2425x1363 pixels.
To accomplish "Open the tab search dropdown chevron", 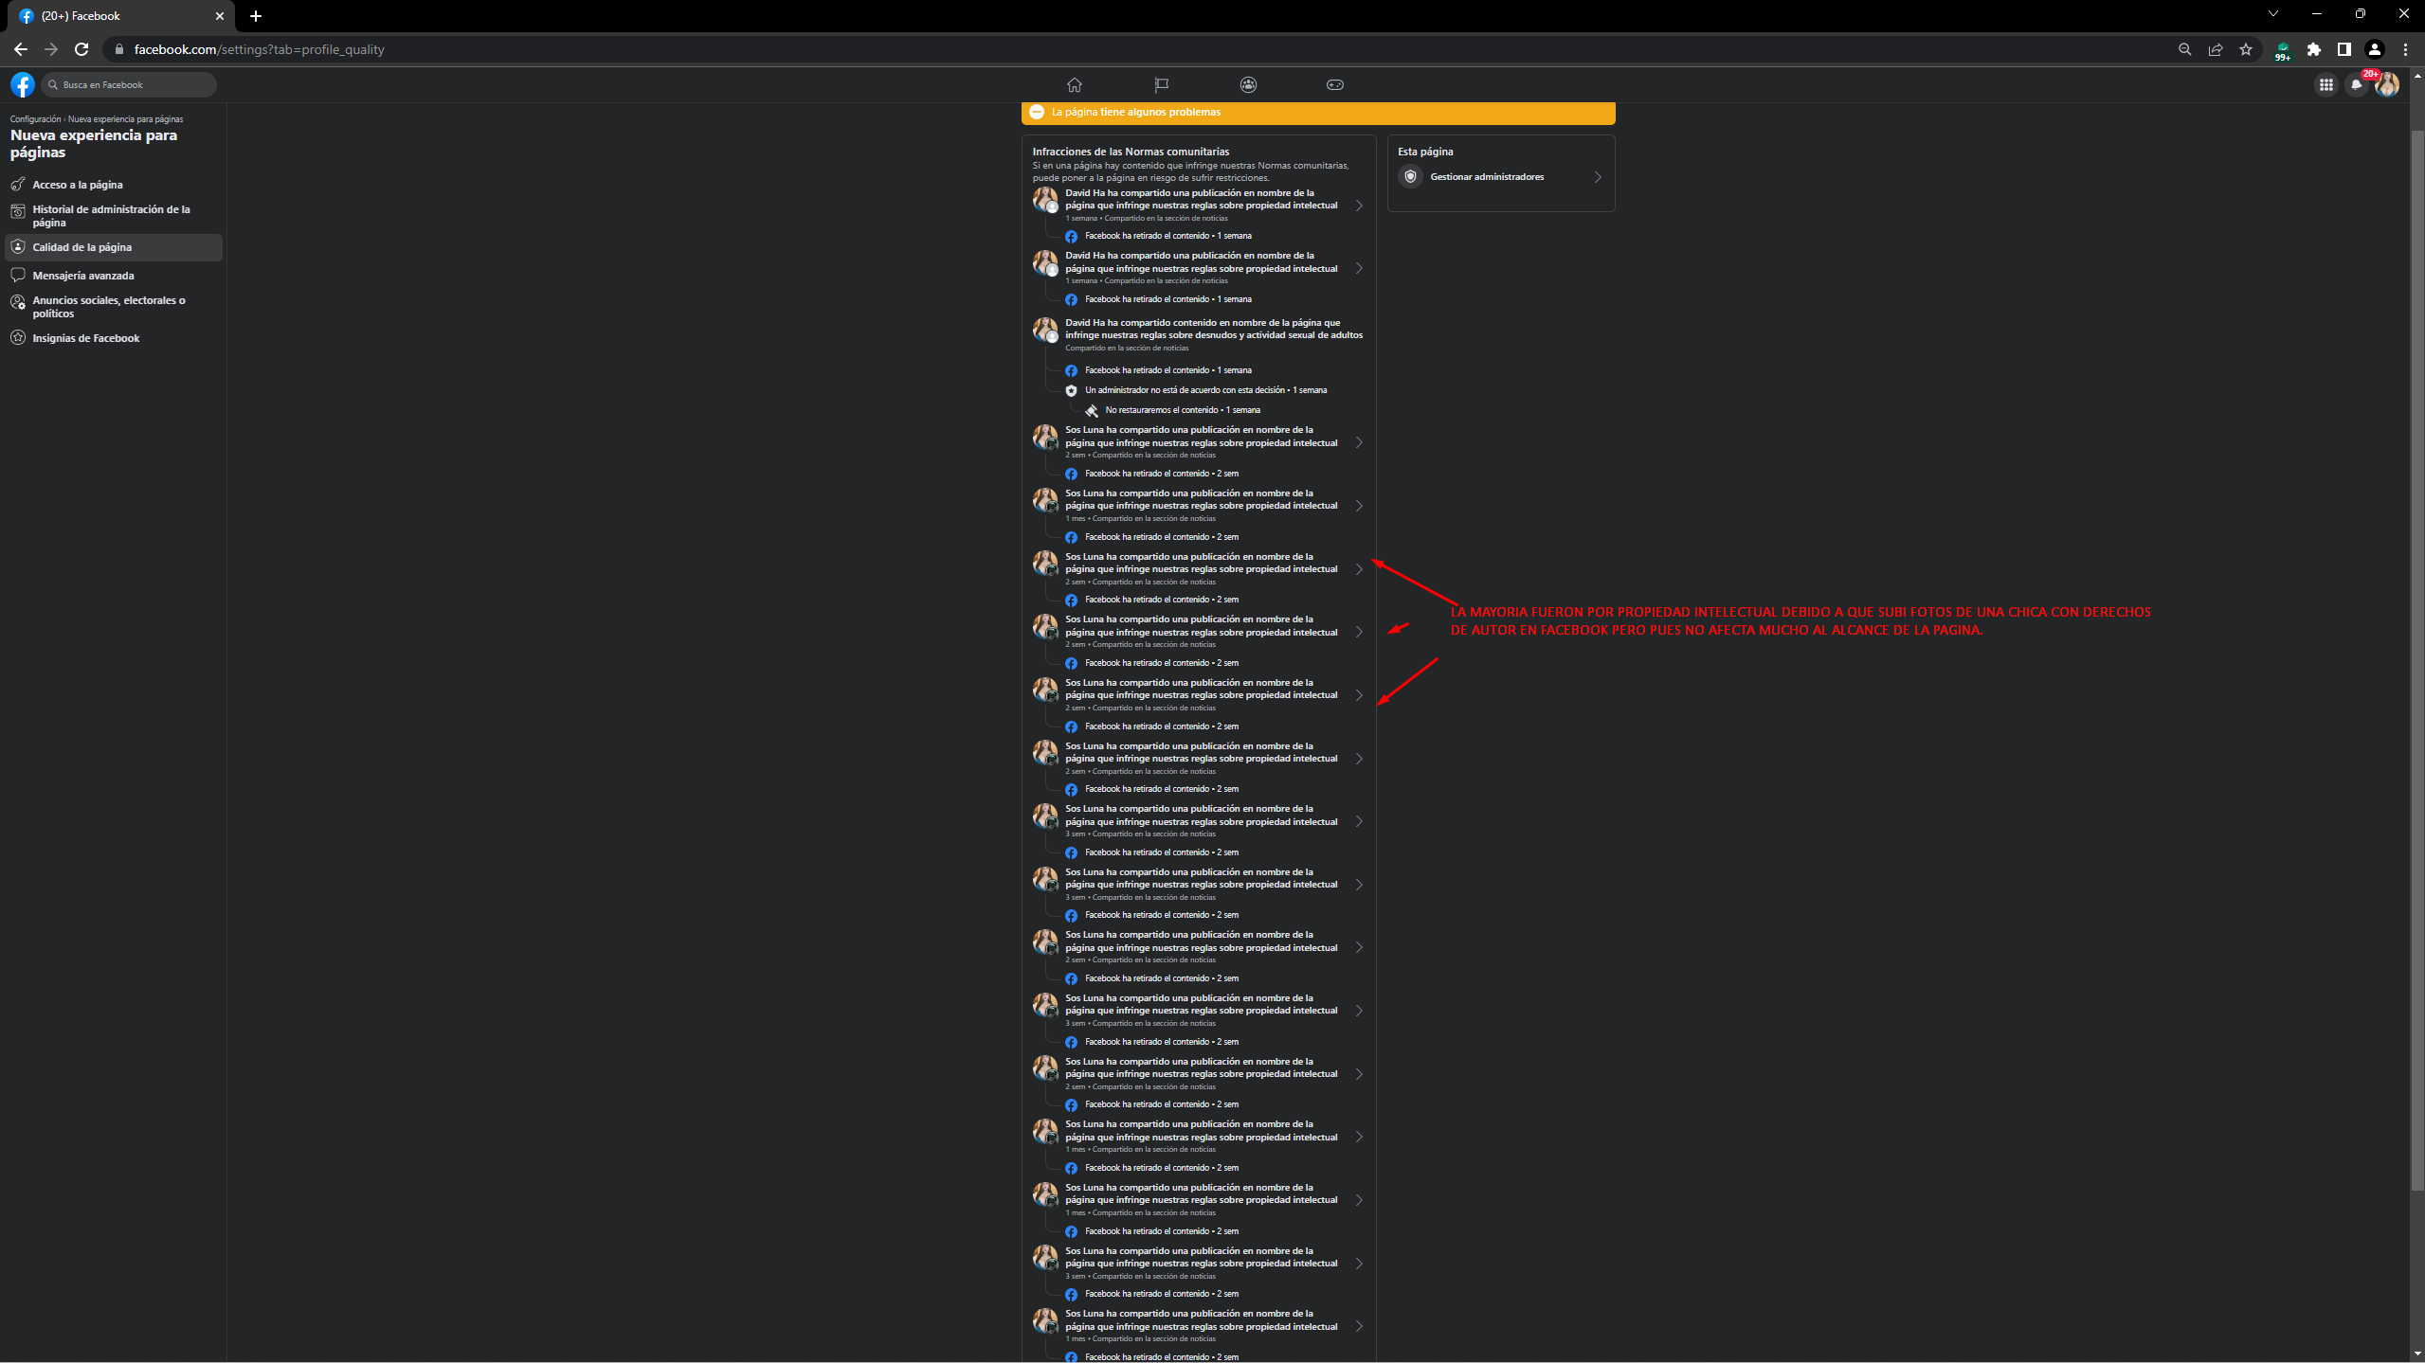I will [x=2272, y=13].
